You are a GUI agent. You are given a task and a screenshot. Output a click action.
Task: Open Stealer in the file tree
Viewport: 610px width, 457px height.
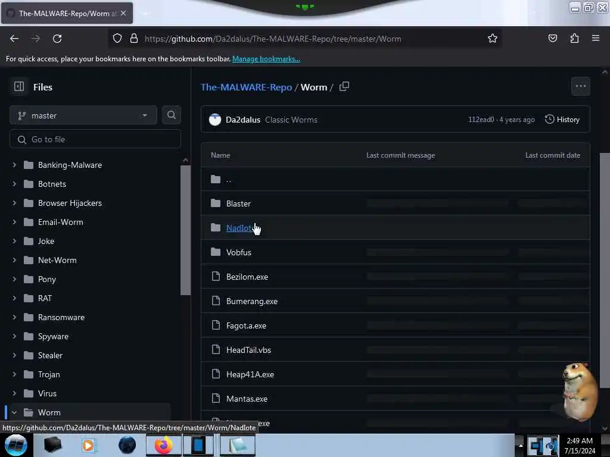click(50, 355)
